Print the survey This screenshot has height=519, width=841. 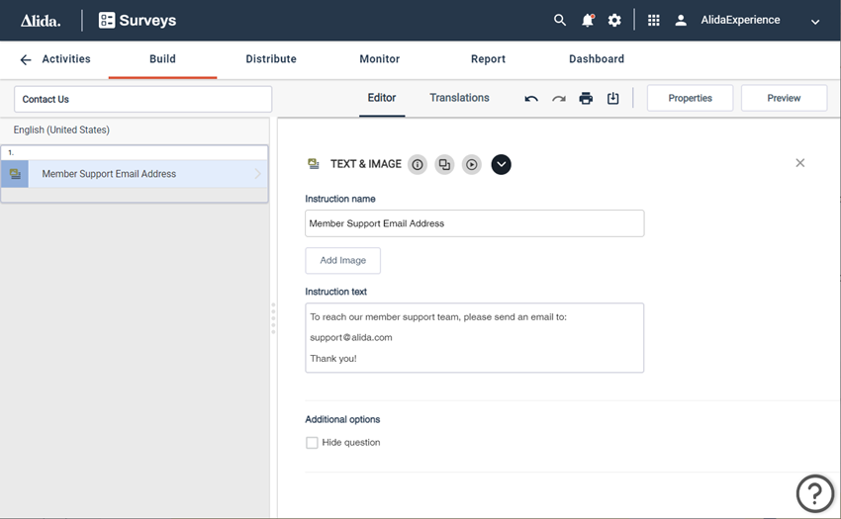pos(586,98)
